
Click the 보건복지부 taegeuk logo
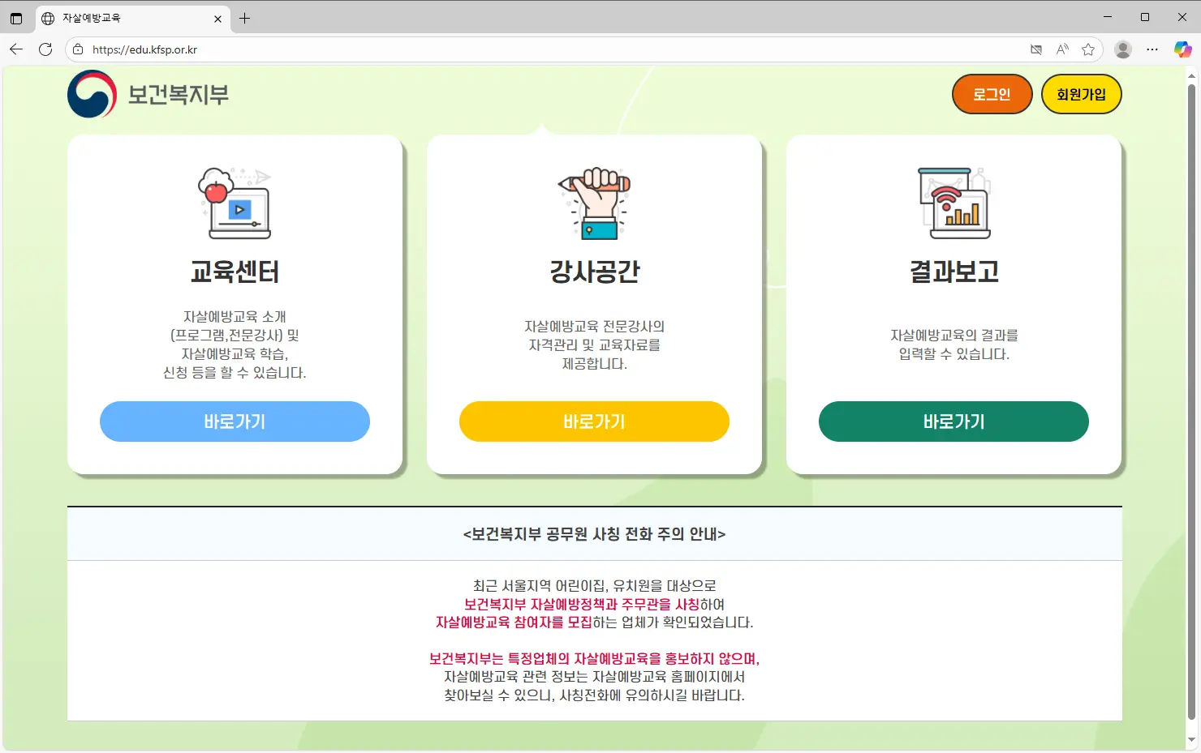(x=92, y=95)
